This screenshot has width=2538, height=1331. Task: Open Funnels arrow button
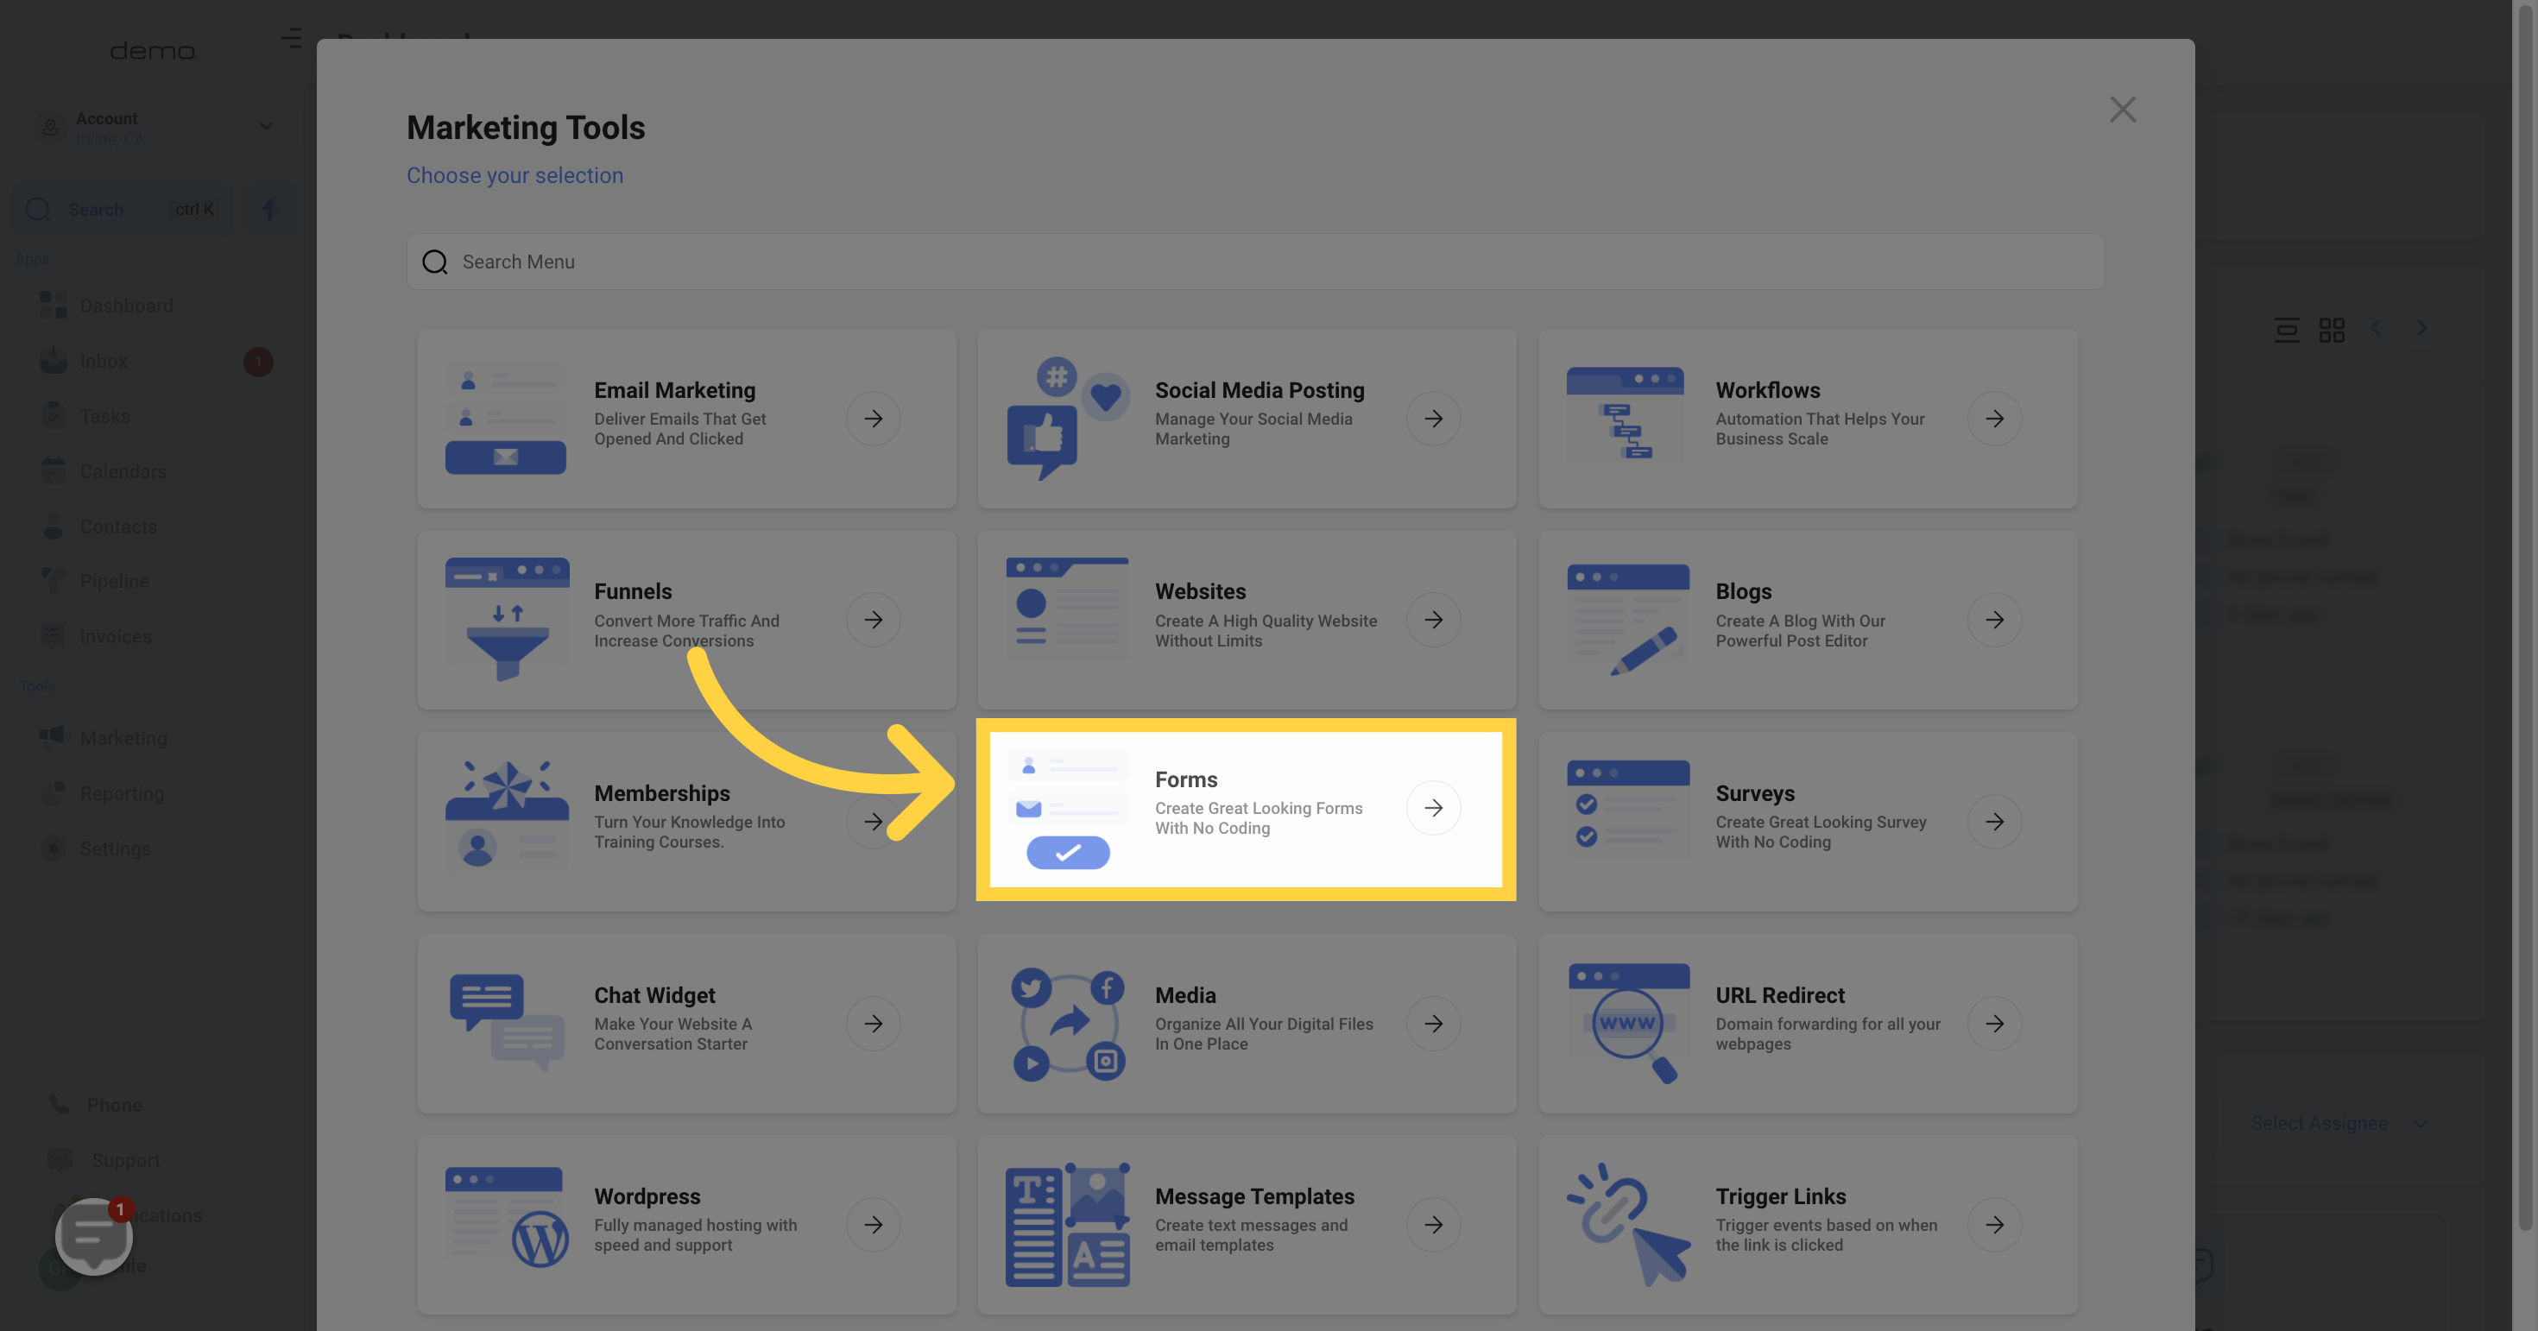click(x=873, y=620)
